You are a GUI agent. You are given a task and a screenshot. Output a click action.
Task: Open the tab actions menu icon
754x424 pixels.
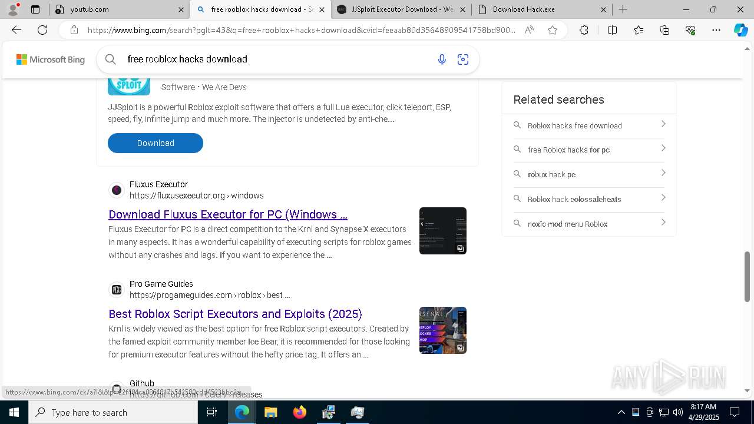pos(35,9)
